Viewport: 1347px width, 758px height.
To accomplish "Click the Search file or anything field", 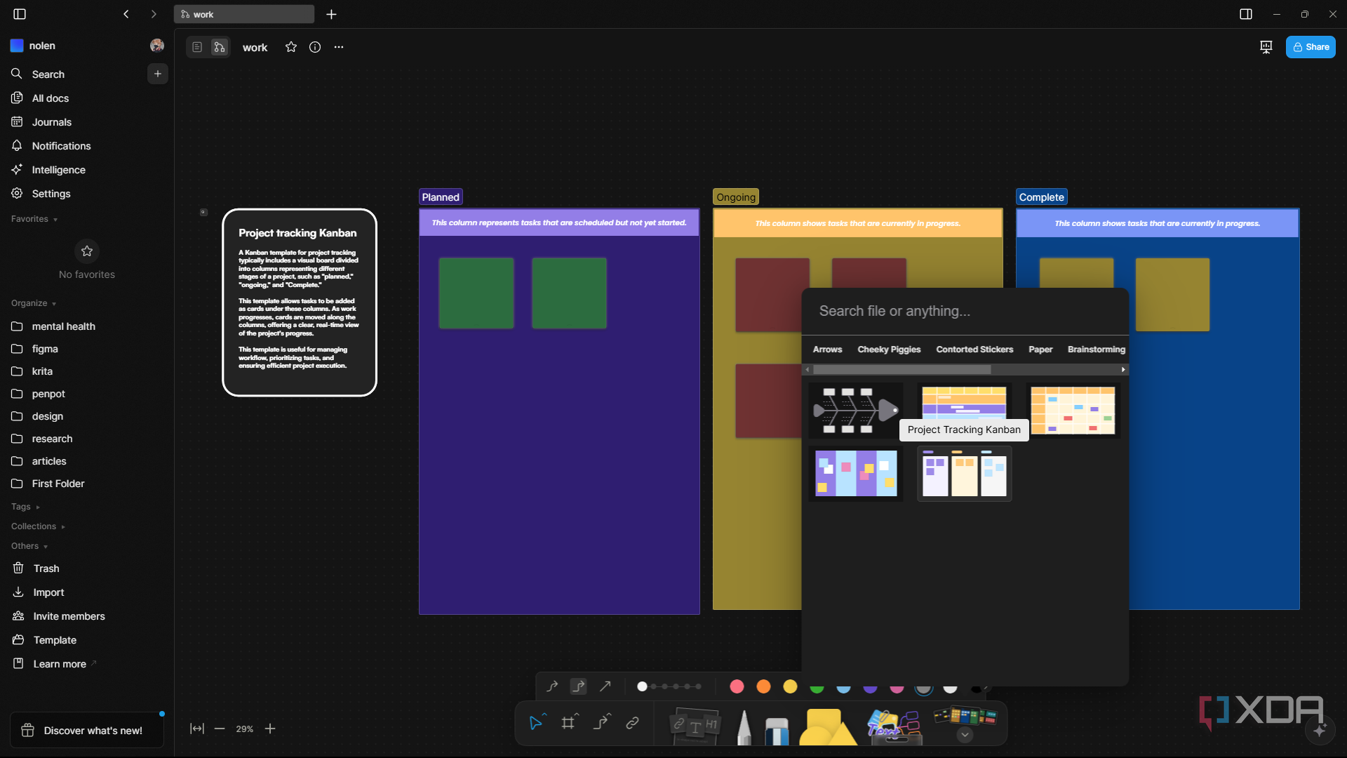I will point(965,311).
